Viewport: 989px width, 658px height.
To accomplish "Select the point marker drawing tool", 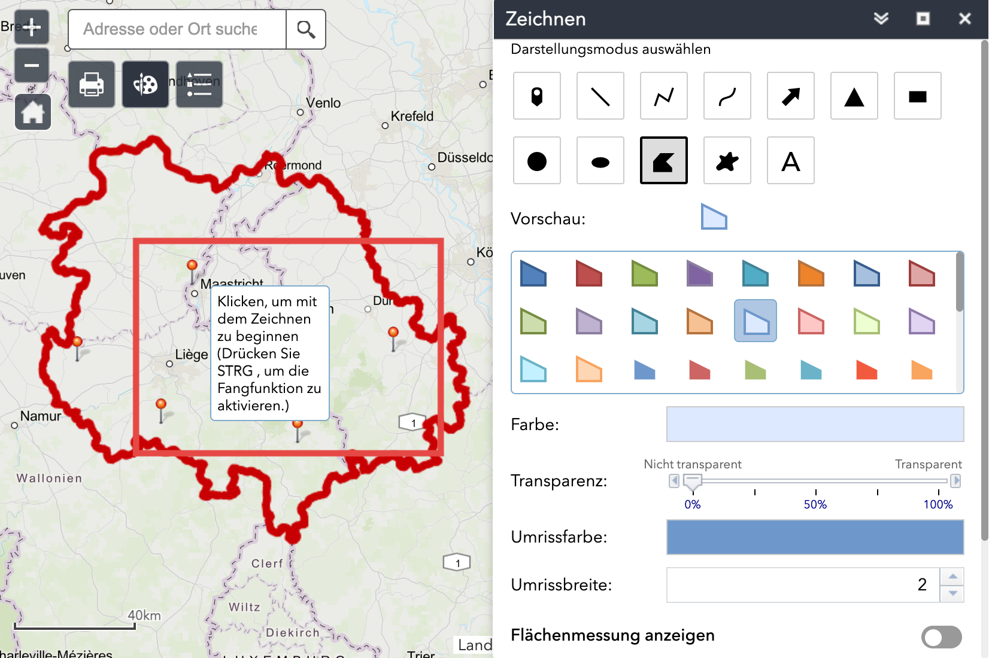I will click(x=536, y=96).
